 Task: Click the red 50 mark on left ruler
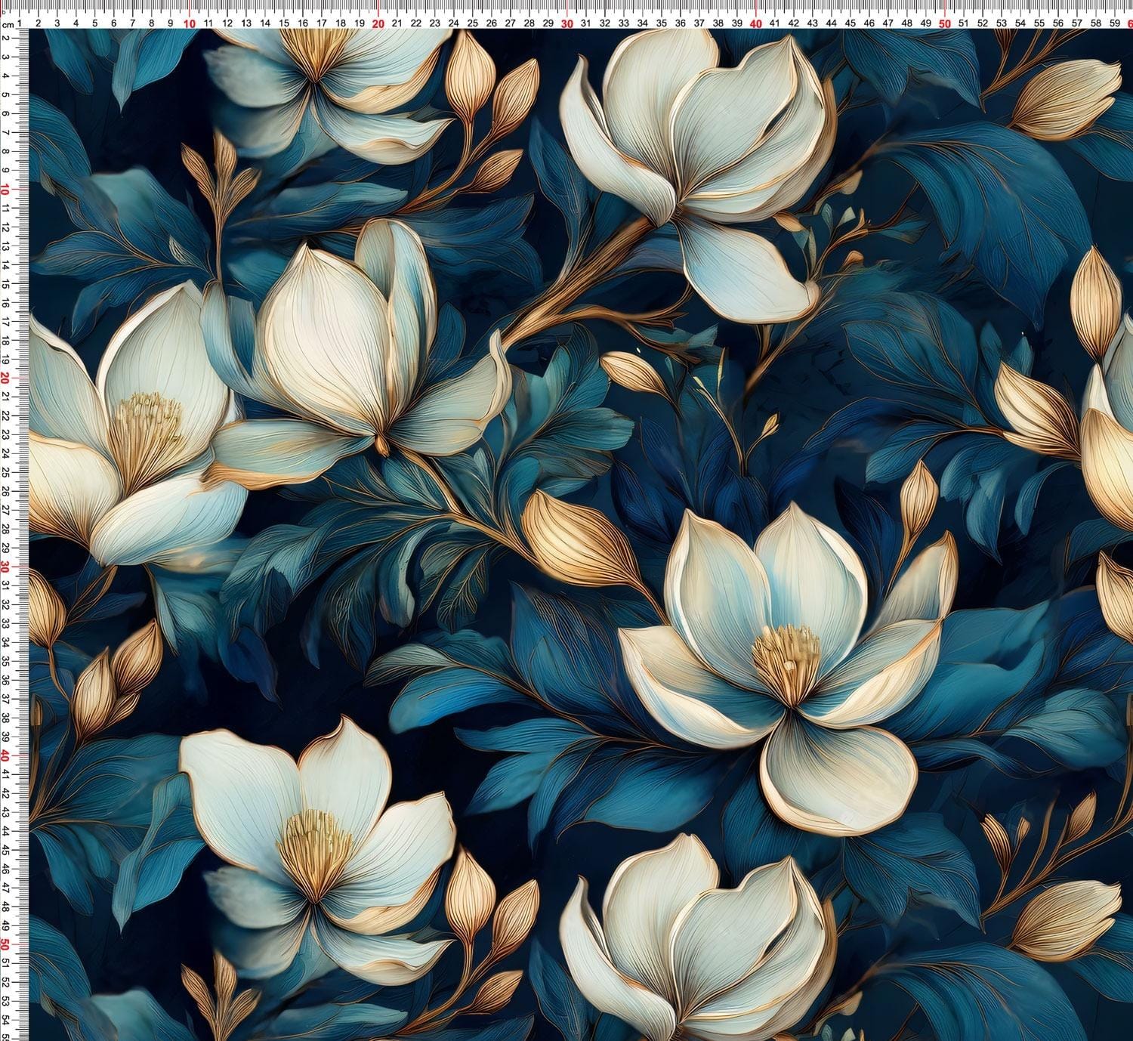(6, 944)
